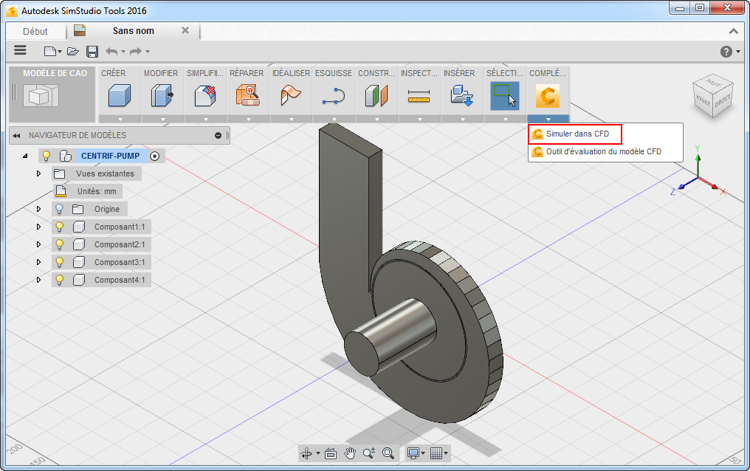The height and width of the screenshot is (471, 750).
Task: Click the INSPECTER measure ruler icon
Action: (x=419, y=96)
